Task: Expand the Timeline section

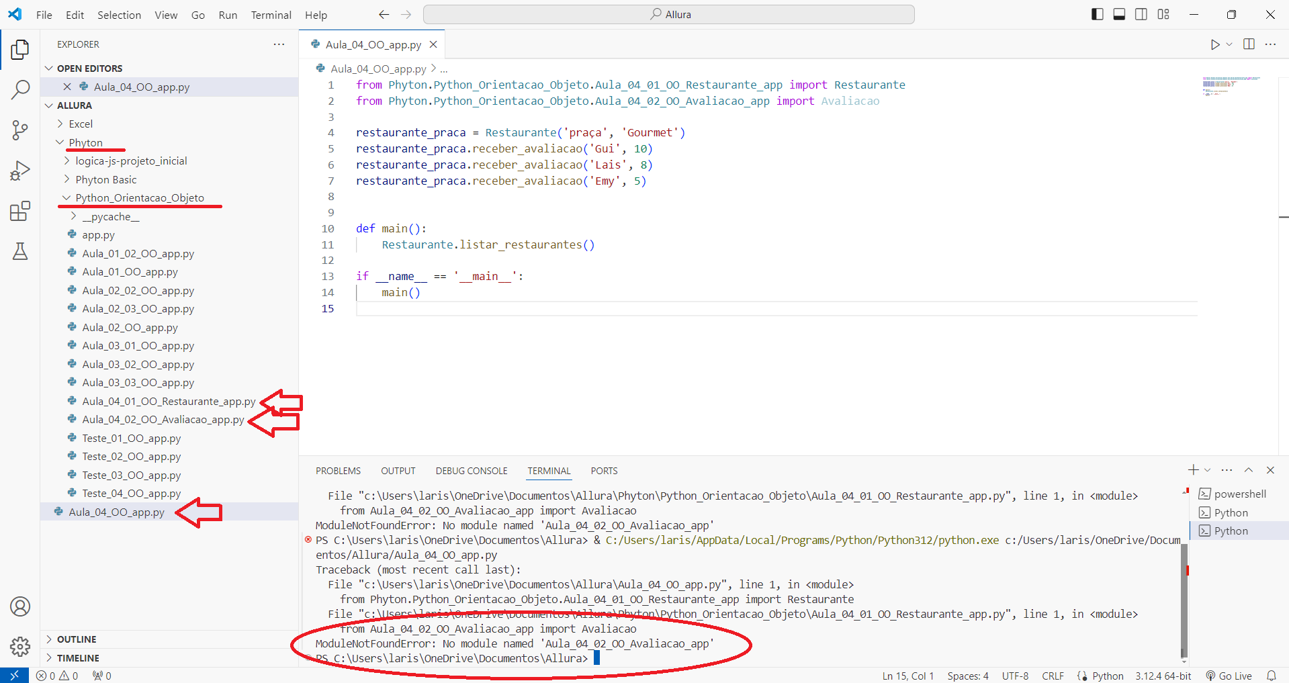Action: pos(49,658)
